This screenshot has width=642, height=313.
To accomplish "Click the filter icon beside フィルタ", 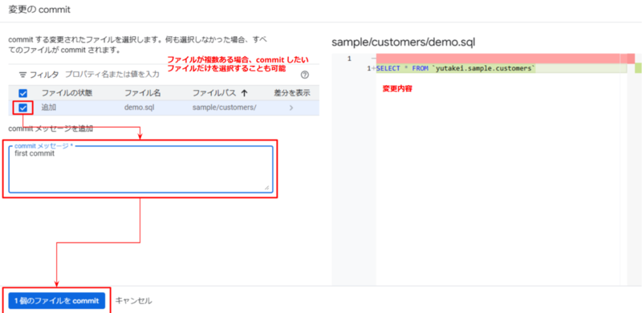I will [x=22, y=75].
